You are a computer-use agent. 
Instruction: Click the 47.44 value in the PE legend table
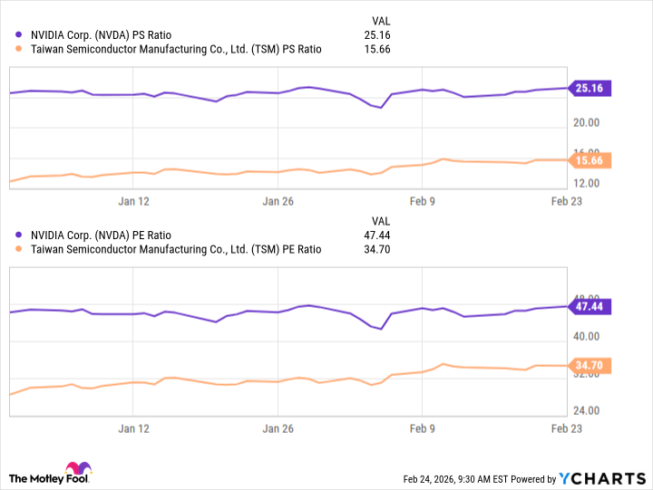376,235
